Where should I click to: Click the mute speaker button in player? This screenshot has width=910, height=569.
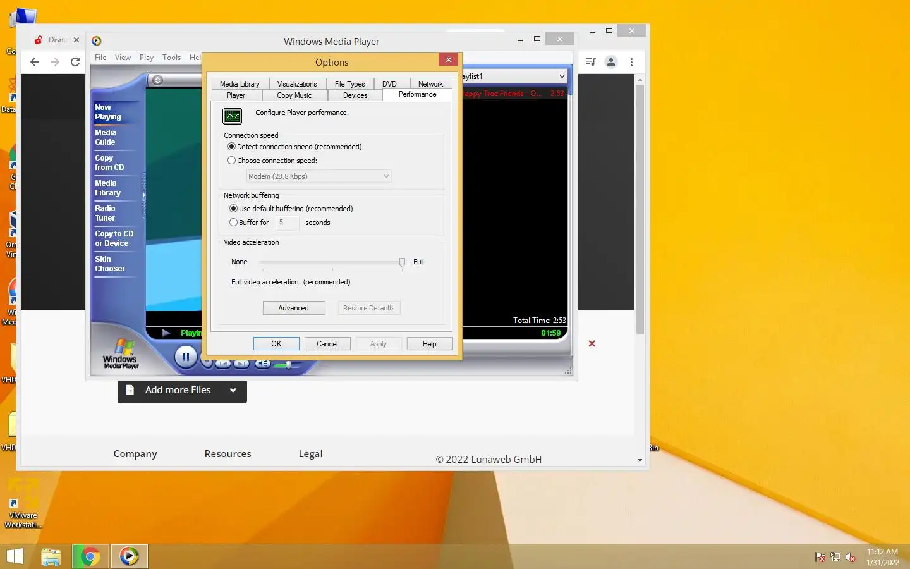point(263,364)
